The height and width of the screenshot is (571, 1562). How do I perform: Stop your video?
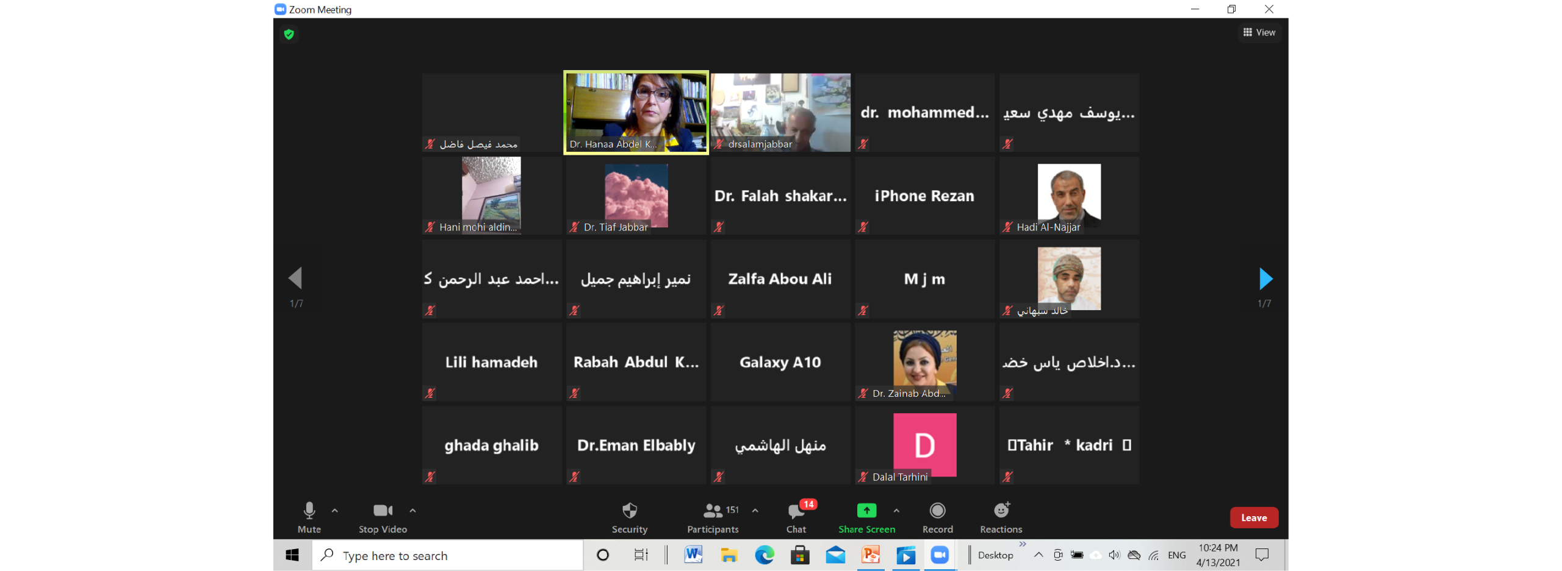click(383, 517)
